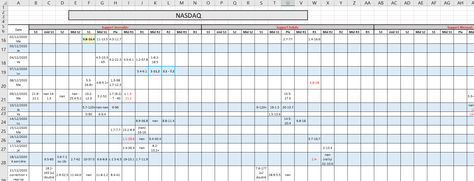Viewport: 474px width, 181px height.
Task: Select row header 28
Action: pos(4,159)
